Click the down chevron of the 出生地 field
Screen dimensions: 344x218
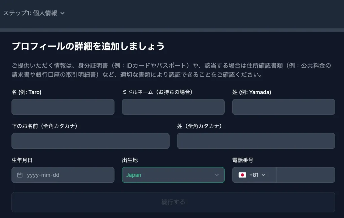217,175
